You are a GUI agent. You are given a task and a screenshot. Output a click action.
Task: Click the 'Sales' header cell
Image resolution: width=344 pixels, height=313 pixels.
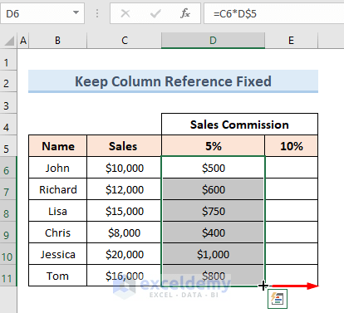124,146
